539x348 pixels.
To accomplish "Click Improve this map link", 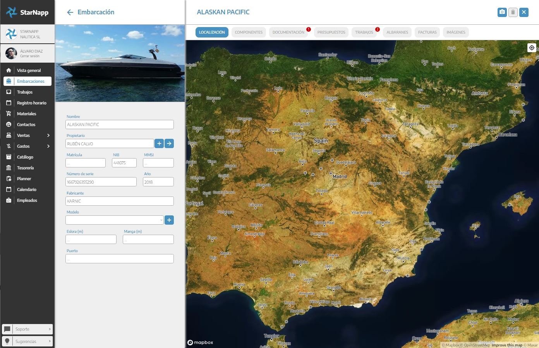I will [x=507, y=345].
